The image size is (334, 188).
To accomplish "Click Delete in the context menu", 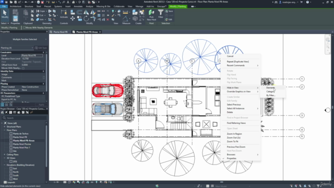I will pos(230,112).
